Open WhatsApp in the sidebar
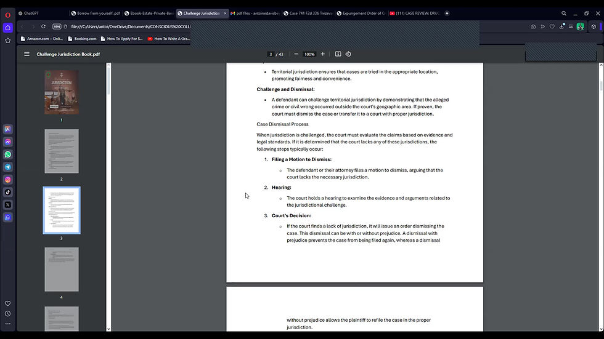604x339 pixels. click(x=7, y=154)
